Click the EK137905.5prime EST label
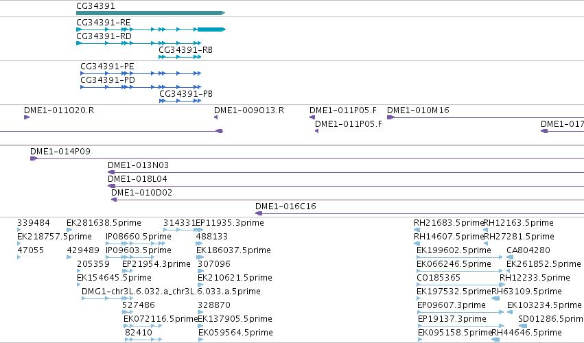This screenshot has height=343, width=584. [x=235, y=319]
